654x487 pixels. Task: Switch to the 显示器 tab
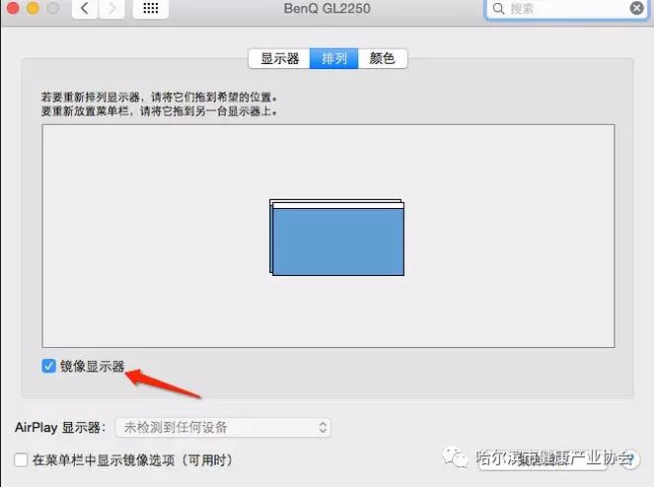coord(279,58)
